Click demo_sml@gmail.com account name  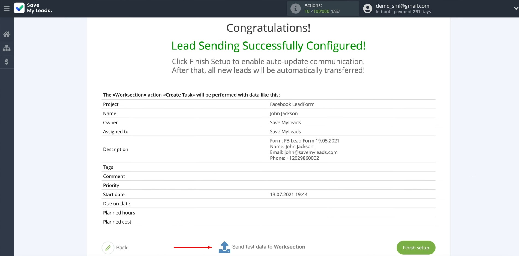tap(402, 6)
